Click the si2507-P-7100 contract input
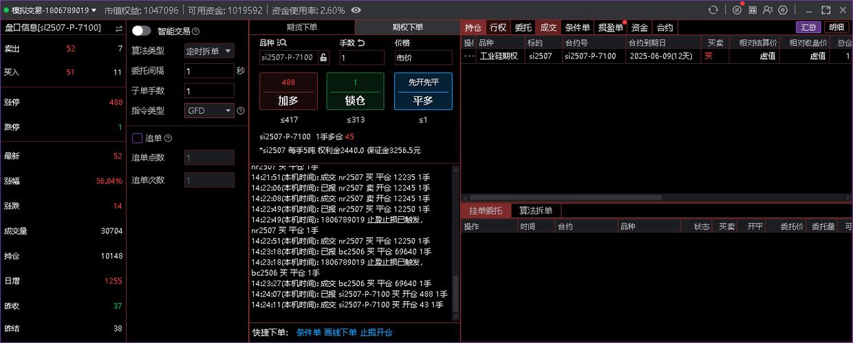 click(x=288, y=58)
